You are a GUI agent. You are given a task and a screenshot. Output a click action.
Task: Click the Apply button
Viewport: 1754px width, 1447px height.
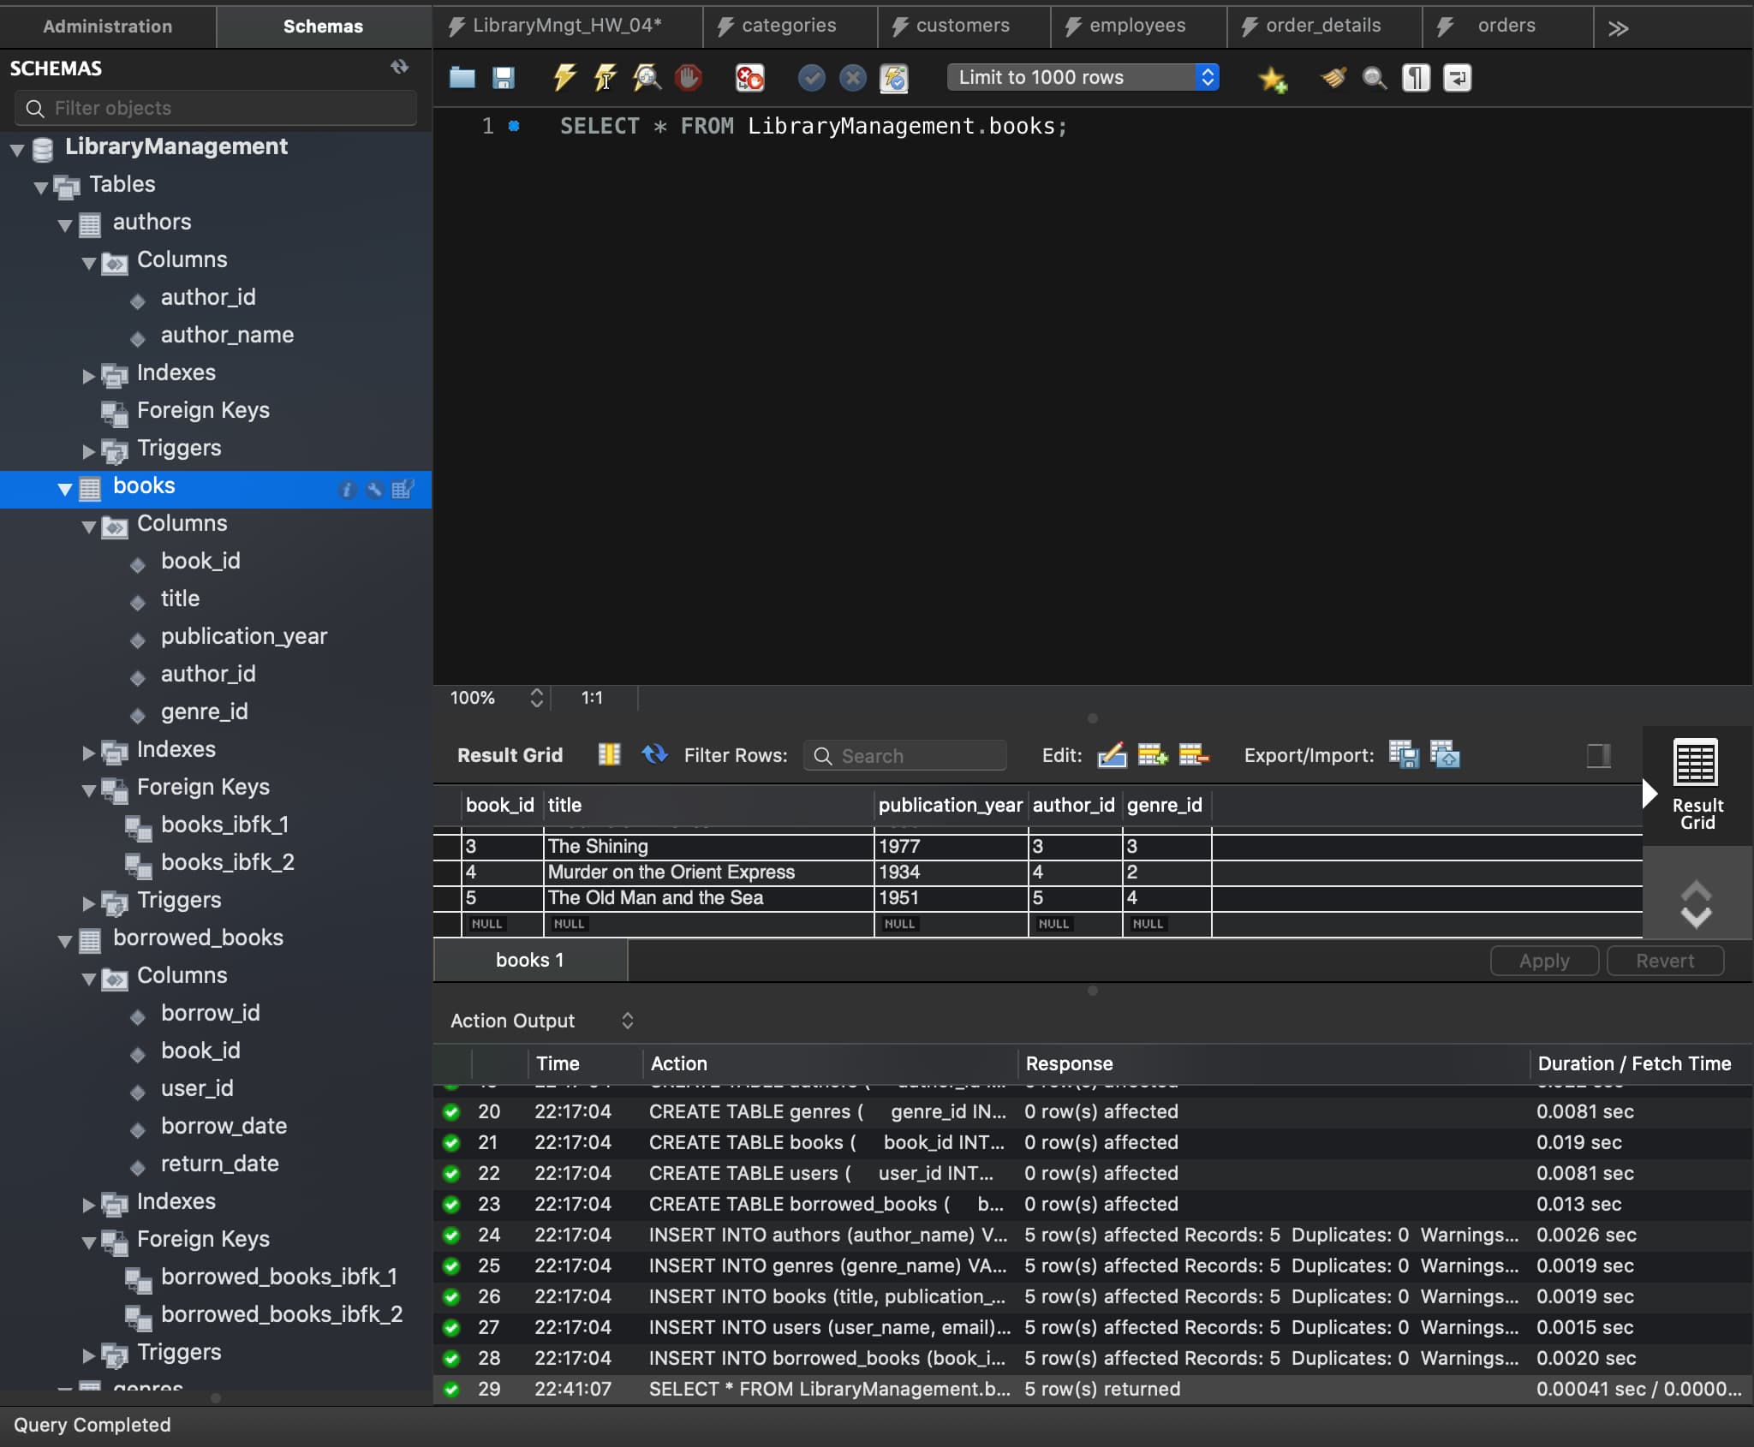[1543, 961]
